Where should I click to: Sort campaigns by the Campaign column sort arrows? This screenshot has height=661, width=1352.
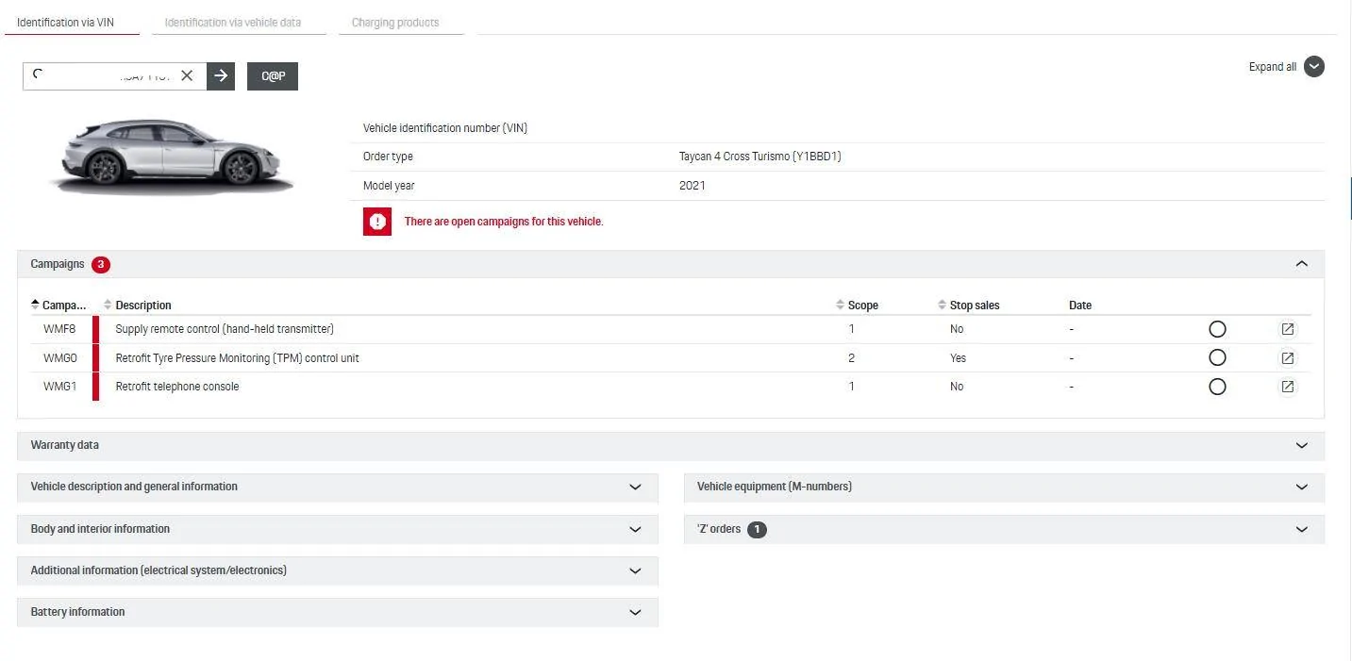tap(36, 305)
